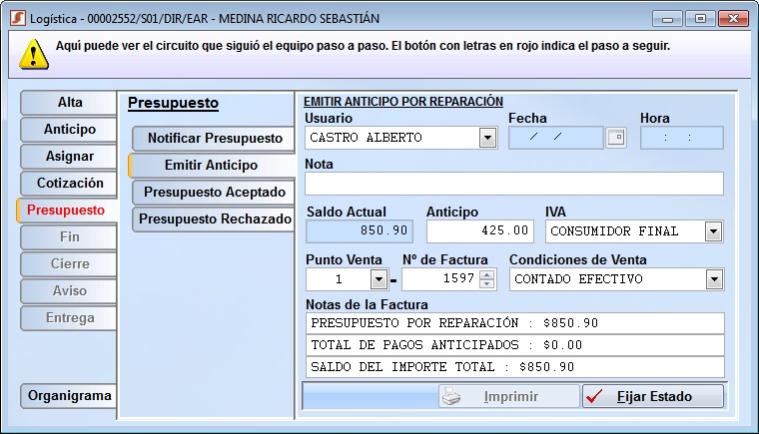
Task: Open the Organigrama view
Action: 70,396
